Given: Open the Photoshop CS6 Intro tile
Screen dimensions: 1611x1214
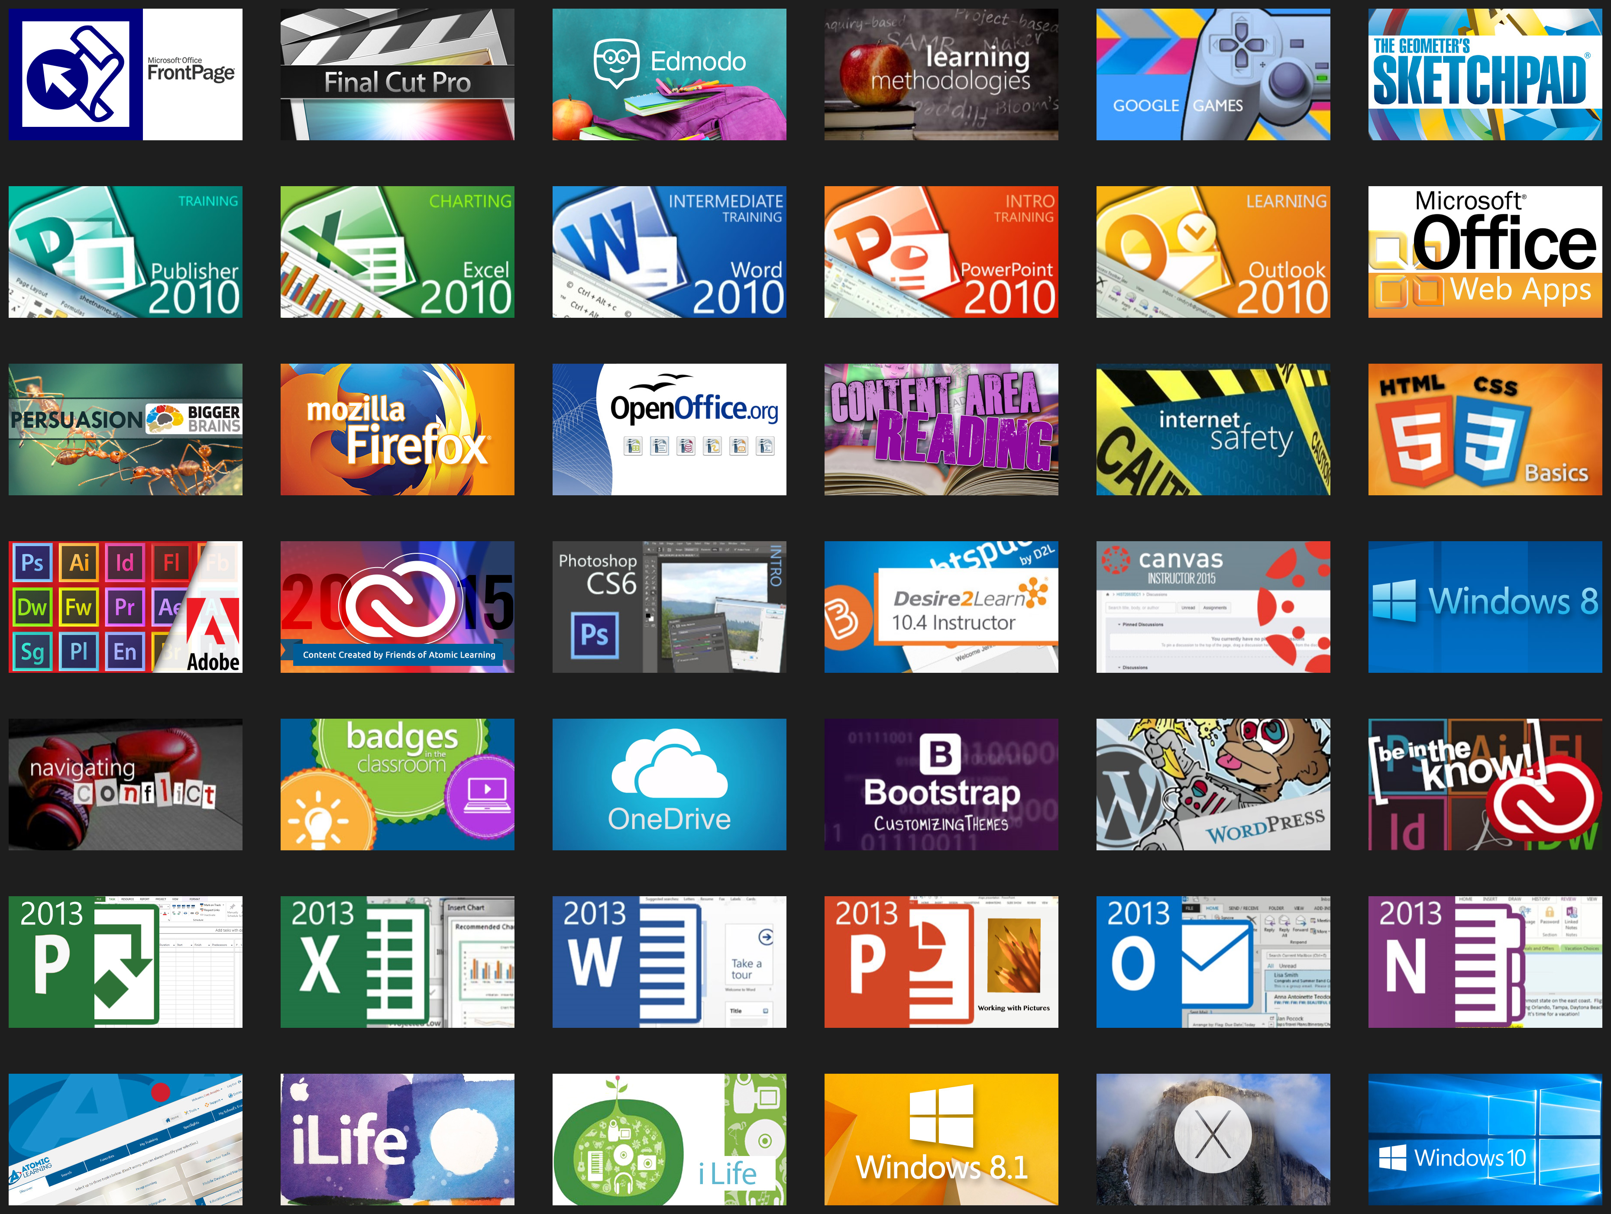Looking at the screenshot, I should coord(669,607).
